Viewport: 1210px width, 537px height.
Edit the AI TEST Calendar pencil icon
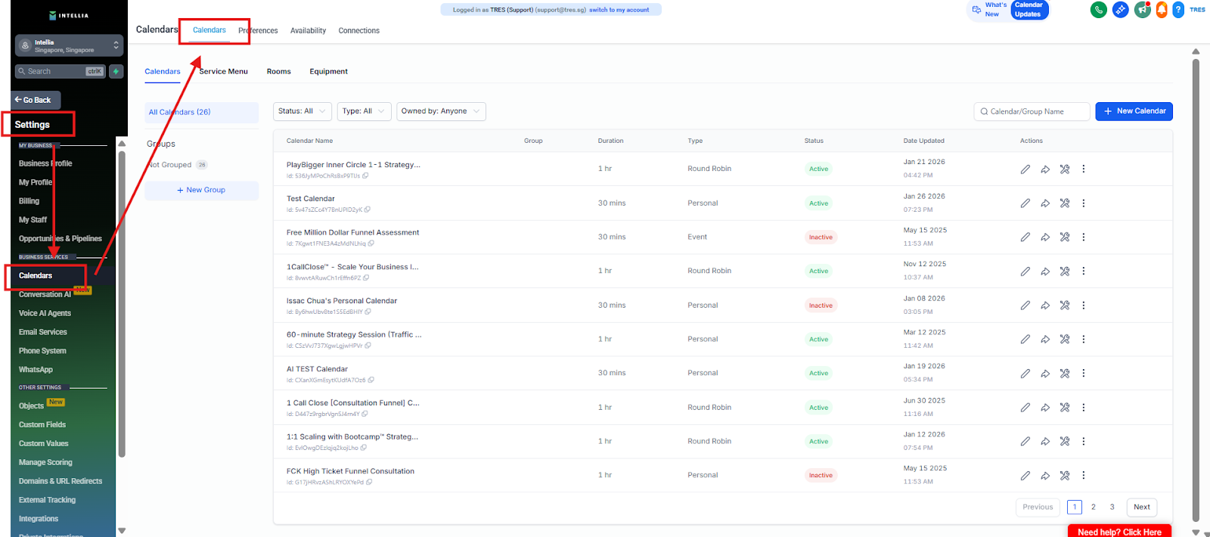(1025, 373)
